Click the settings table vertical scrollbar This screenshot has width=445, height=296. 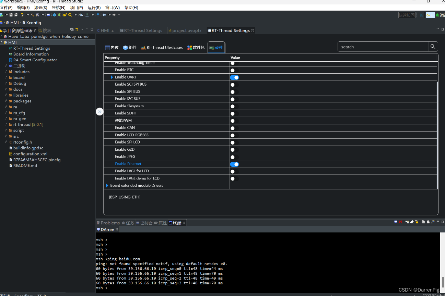437,135
